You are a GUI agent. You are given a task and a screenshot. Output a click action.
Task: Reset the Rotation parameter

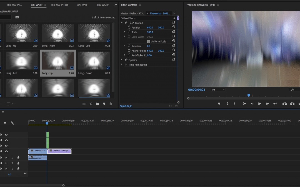[174, 46]
